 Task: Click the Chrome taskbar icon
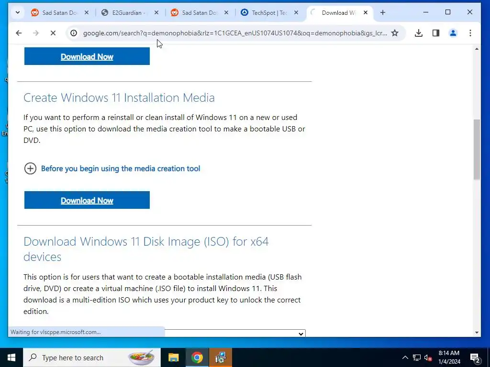tap(197, 357)
